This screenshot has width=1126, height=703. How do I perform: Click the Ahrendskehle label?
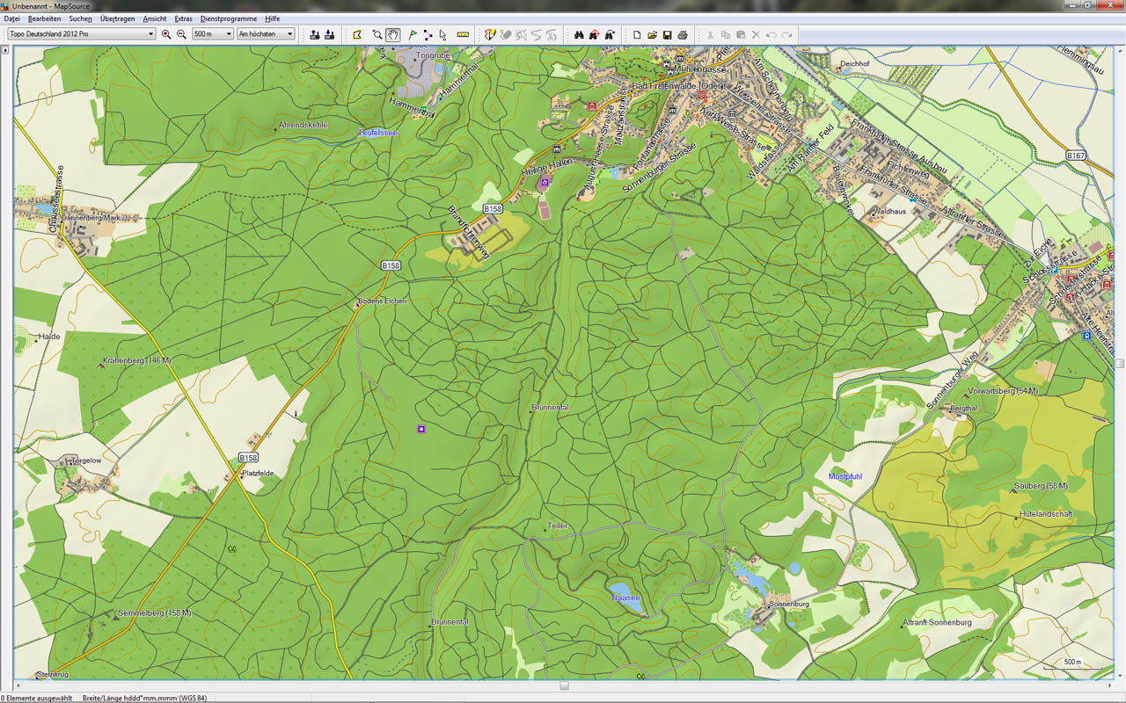tap(303, 126)
